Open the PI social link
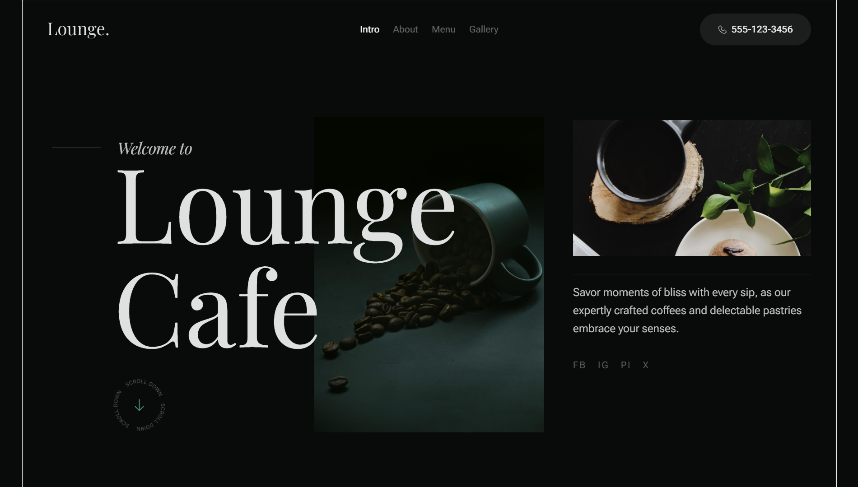Viewport: 858px width, 487px height. point(625,365)
